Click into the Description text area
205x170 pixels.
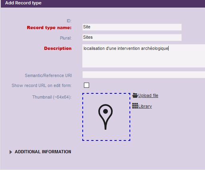(143, 56)
